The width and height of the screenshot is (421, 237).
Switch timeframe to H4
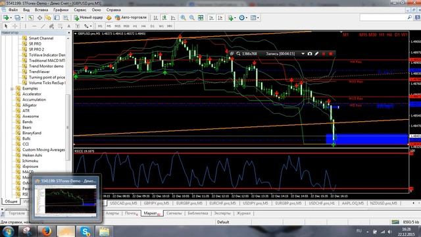coord(143,26)
